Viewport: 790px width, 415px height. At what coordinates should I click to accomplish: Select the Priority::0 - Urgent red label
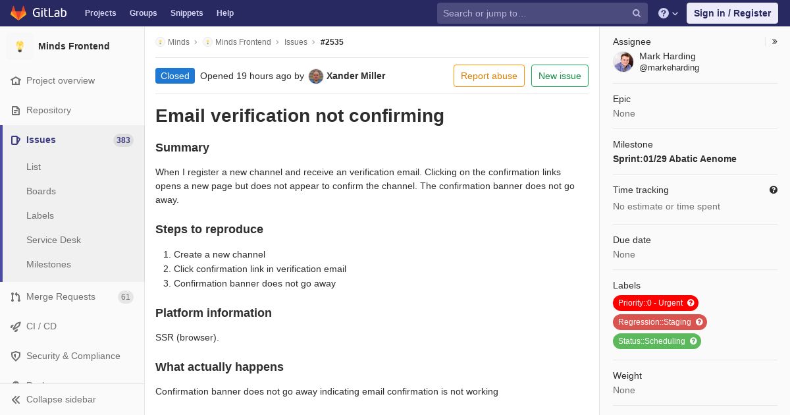[650, 303]
